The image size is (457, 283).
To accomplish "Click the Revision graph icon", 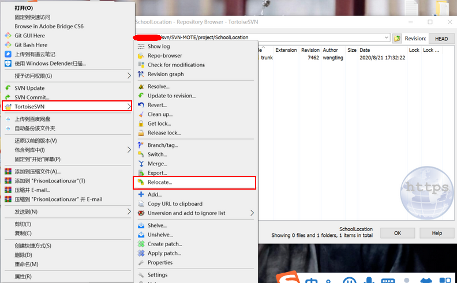I will tap(141, 74).
